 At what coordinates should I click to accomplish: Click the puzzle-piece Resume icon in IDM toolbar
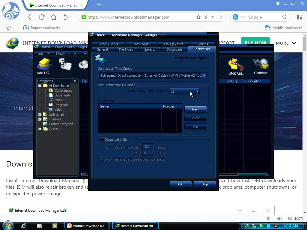coord(65,64)
